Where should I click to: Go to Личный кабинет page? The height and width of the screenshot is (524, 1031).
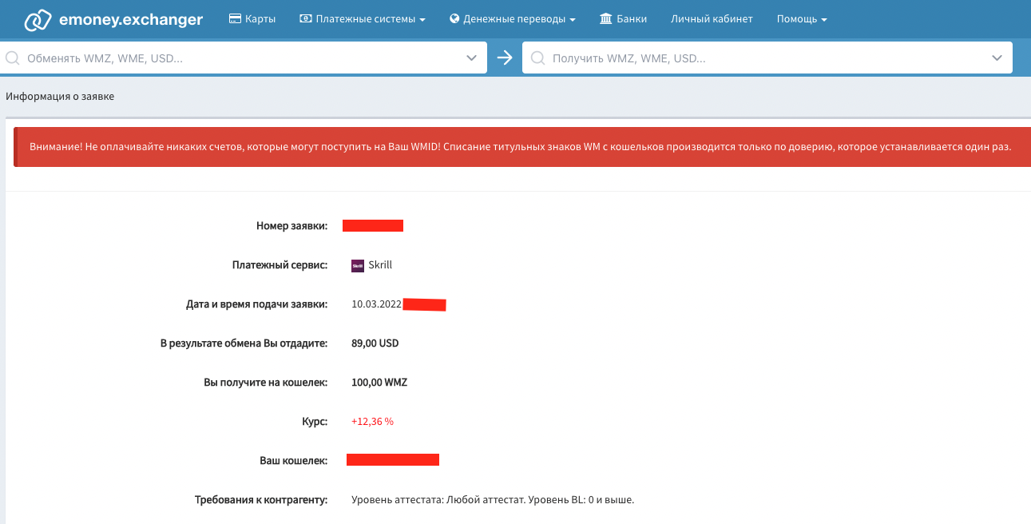(x=712, y=19)
